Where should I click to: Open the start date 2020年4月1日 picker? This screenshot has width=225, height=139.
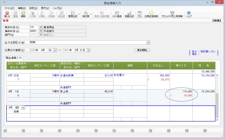point(55,50)
